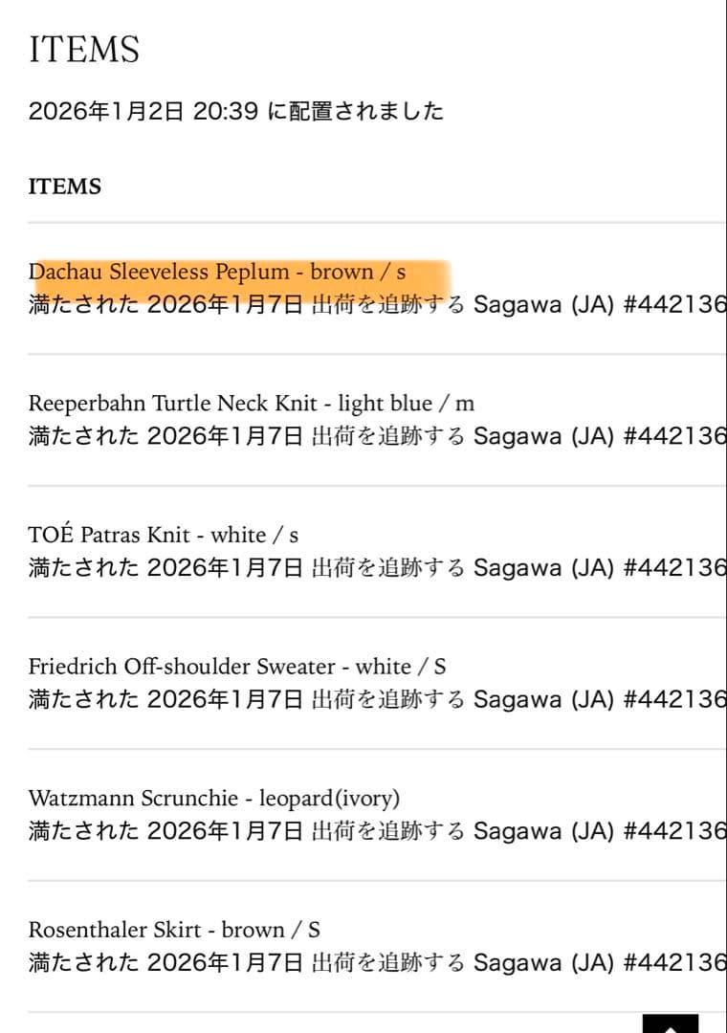Track shipment for Dachau Sleeveless Peplum
This screenshot has width=727, height=1033.
387,305
